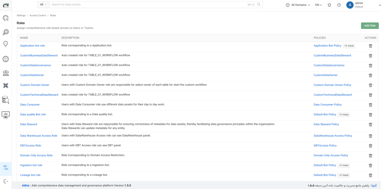This screenshot has height=189, width=381.
Task: Go to Access Control breadcrumb
Action: (x=38, y=16)
